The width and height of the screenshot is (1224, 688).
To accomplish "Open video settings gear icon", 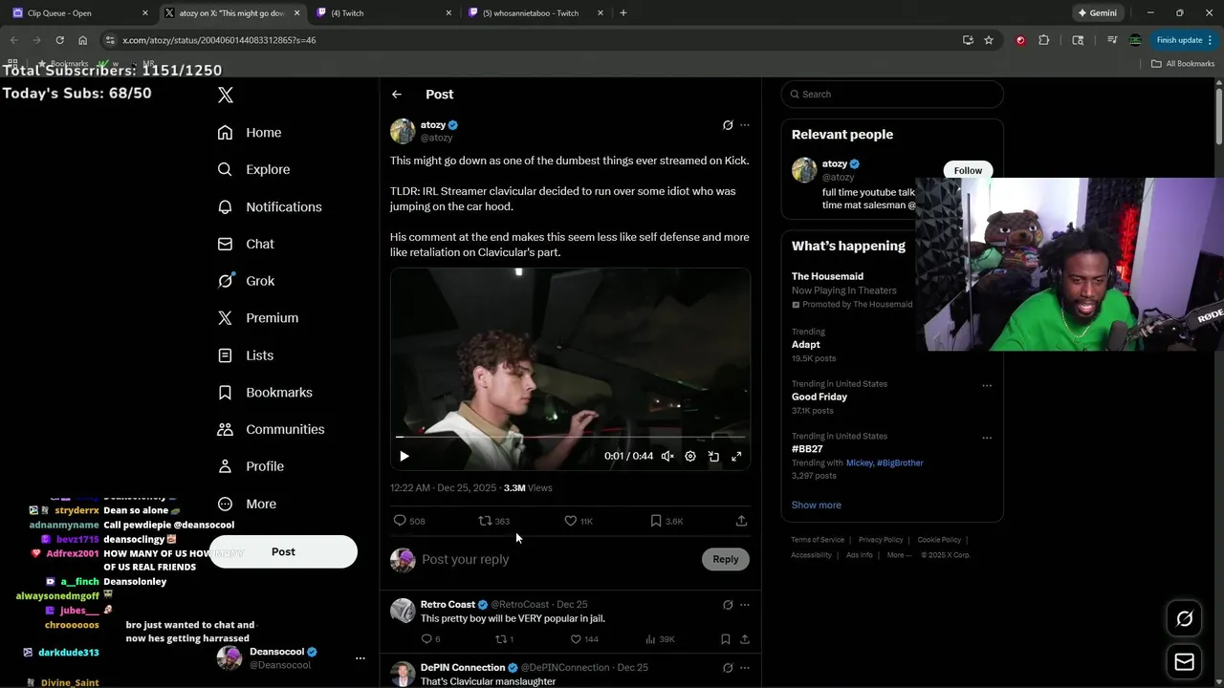I will (x=690, y=457).
